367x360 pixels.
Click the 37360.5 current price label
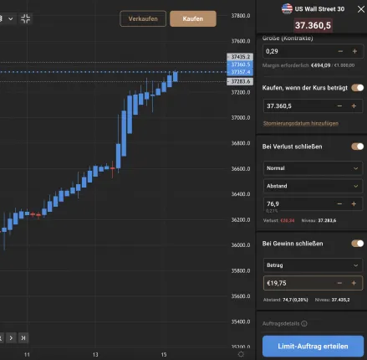240,64
